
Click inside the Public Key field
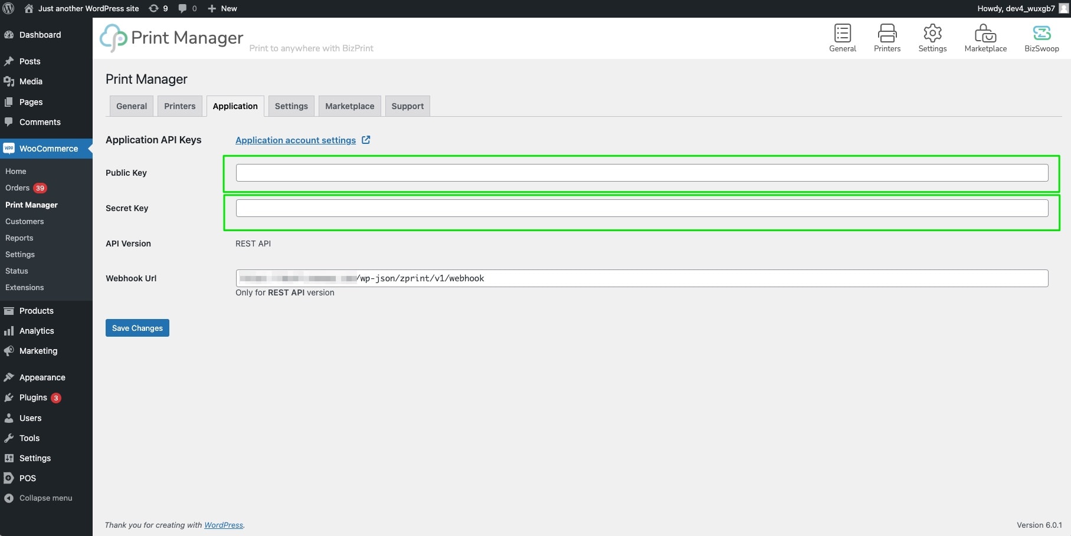click(641, 172)
